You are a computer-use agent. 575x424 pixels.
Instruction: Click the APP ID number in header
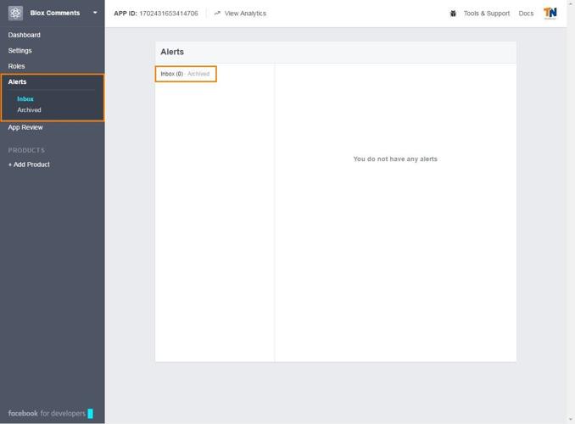(168, 14)
